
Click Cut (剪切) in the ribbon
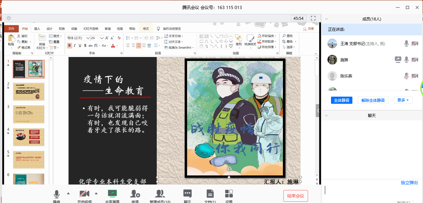tap(22, 36)
